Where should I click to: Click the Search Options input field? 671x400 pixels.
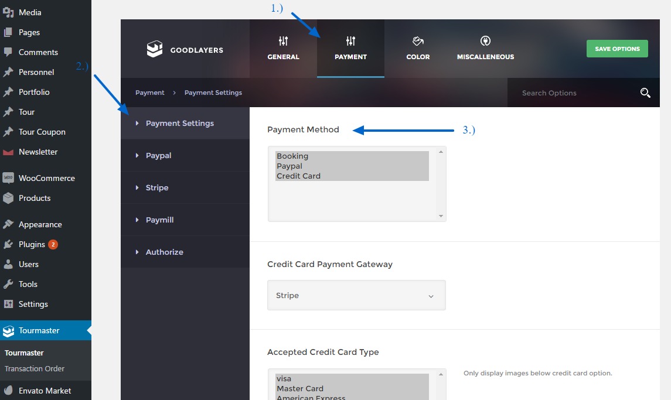point(568,93)
